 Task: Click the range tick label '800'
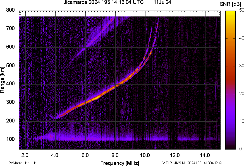[10, 10]
